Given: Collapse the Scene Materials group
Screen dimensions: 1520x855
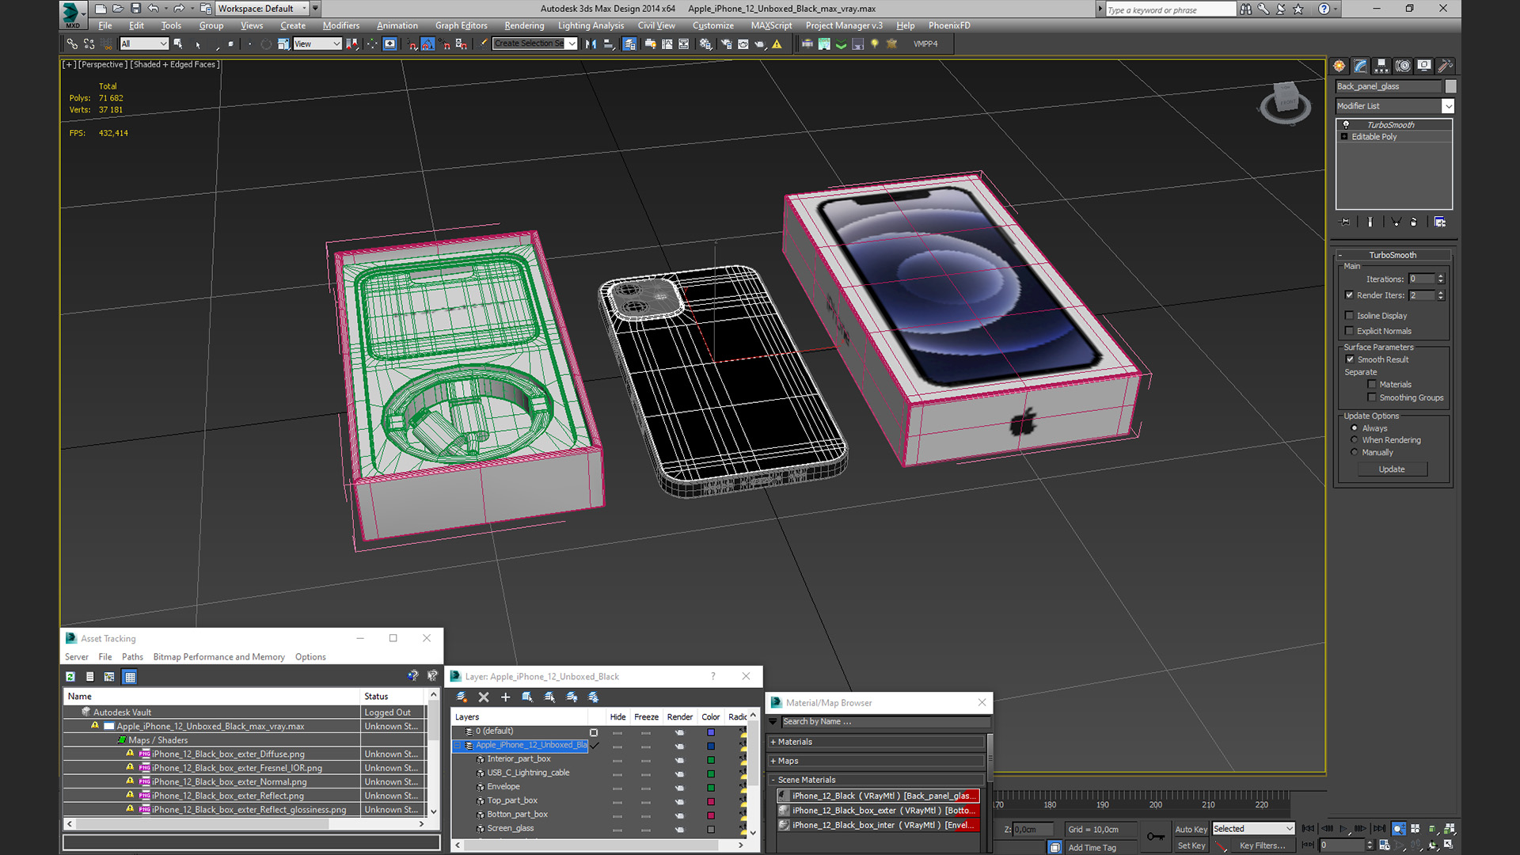Looking at the screenshot, I should pos(876,780).
